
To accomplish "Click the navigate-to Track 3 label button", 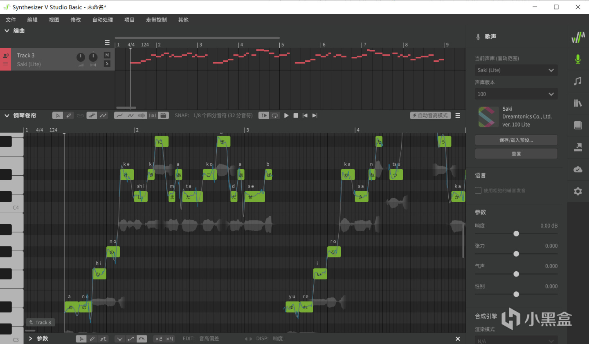I will pyautogui.click(x=40, y=322).
